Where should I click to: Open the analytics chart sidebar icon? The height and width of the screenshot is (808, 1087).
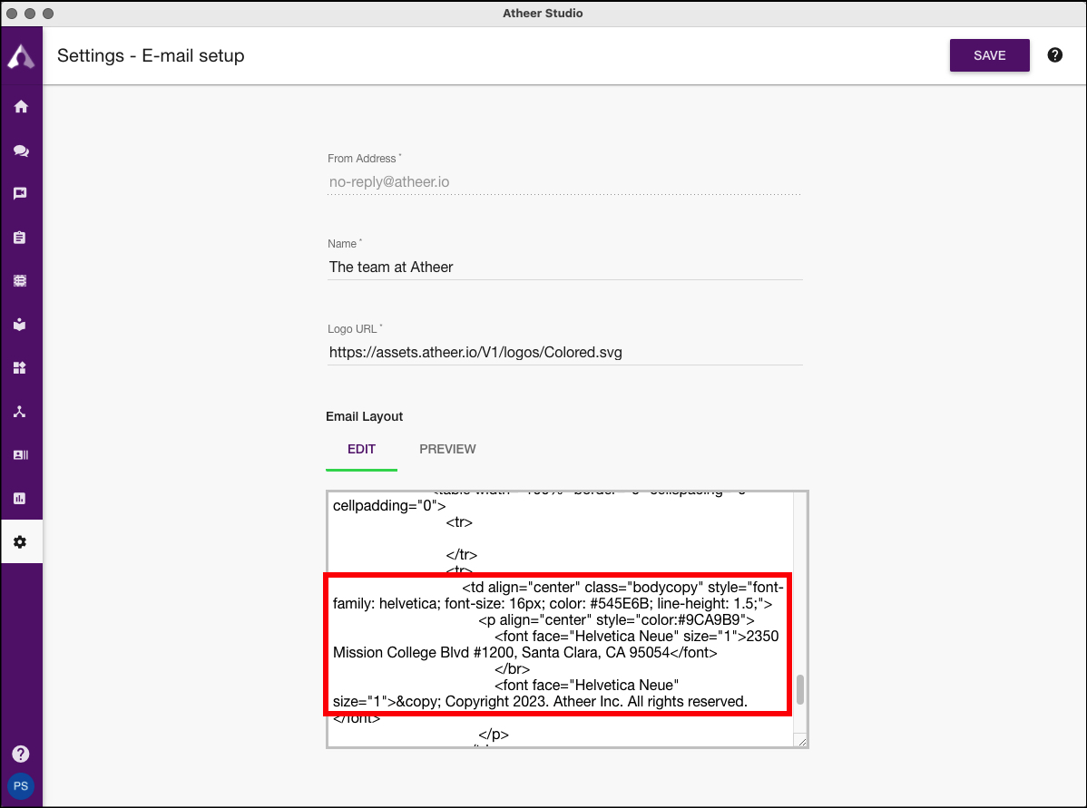20,498
